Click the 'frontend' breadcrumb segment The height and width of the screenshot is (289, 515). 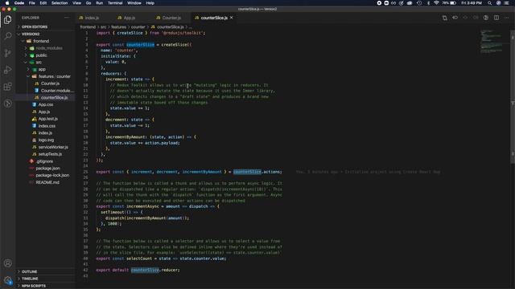pos(88,26)
